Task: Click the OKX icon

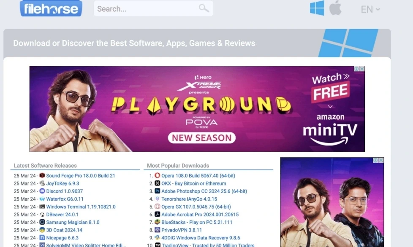Action: (x=157, y=183)
